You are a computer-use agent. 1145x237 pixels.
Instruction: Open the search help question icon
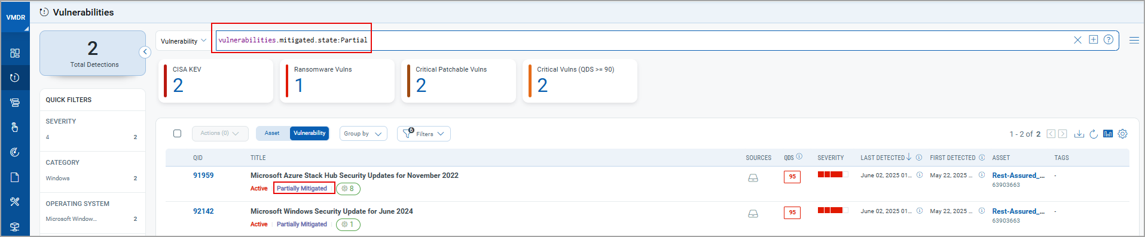1109,39
